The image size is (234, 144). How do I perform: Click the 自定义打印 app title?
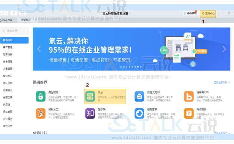pos(153,93)
